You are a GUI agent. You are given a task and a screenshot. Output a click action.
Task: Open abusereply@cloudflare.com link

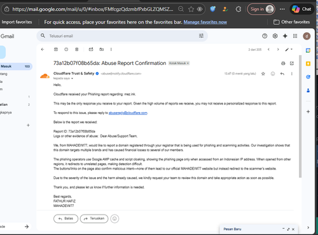point(128,113)
